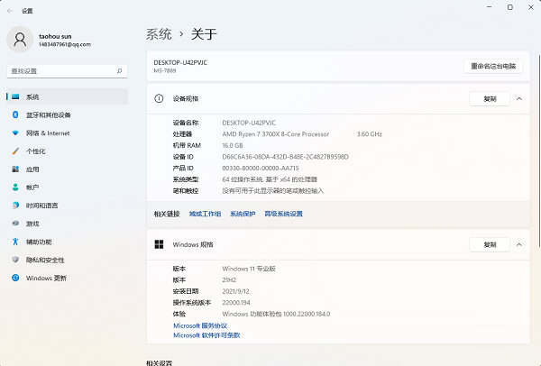Click the 笔和触控 value text

click(x=273, y=191)
